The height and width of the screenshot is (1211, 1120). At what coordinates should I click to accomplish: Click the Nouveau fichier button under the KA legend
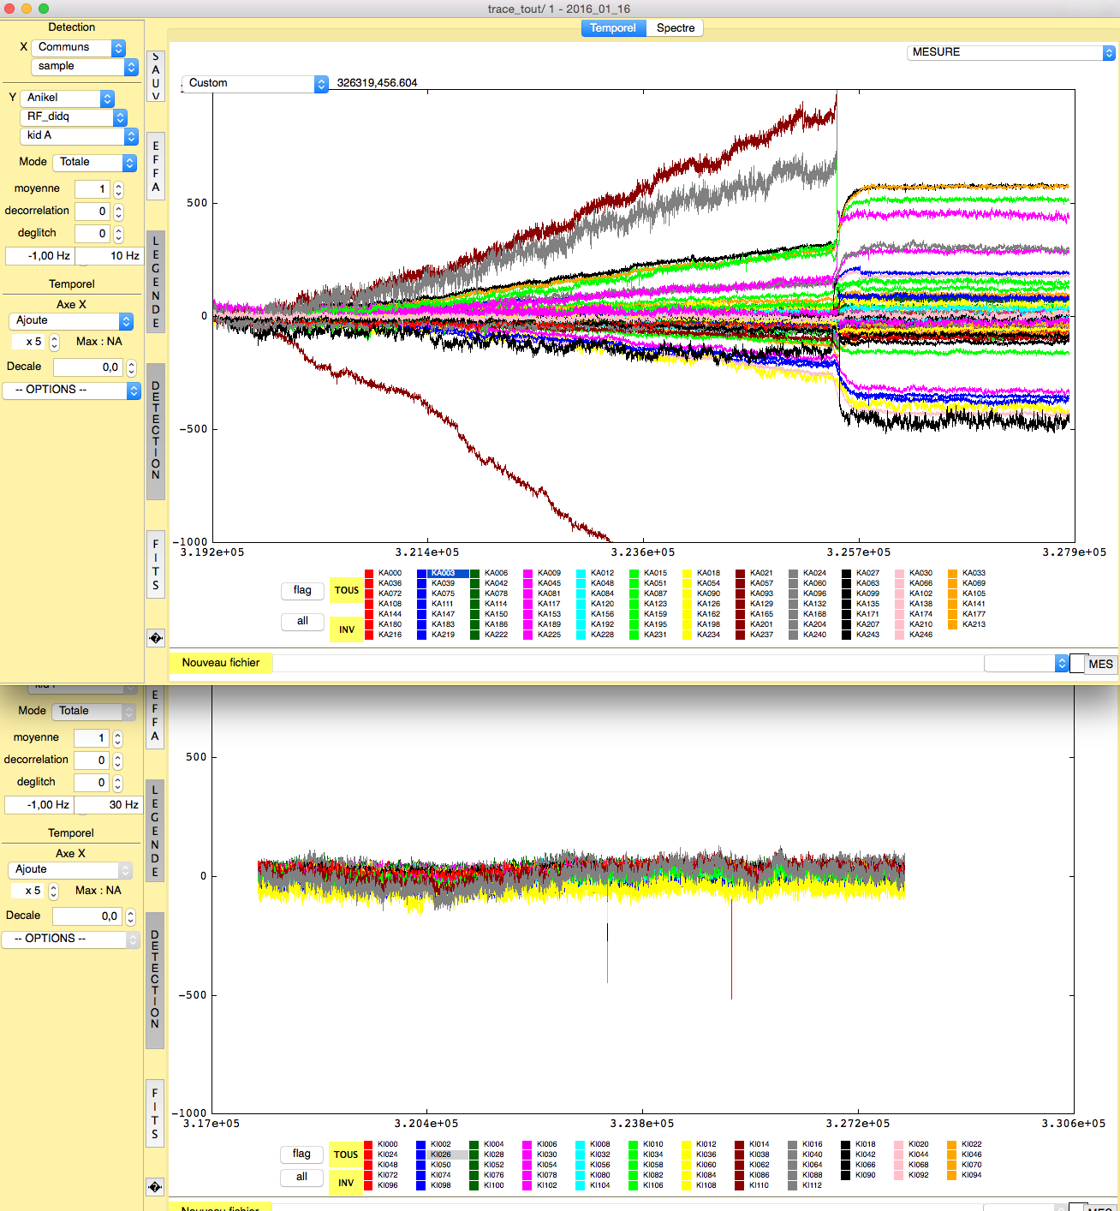[221, 663]
